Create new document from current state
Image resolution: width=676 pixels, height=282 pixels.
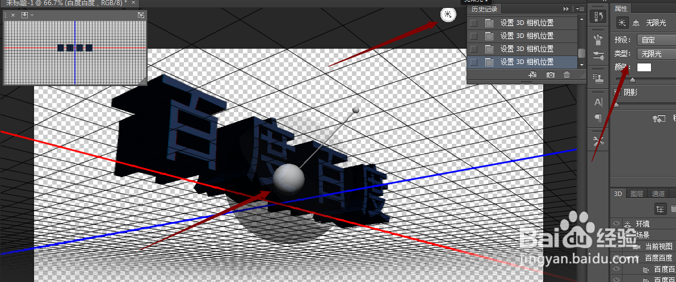pos(534,75)
